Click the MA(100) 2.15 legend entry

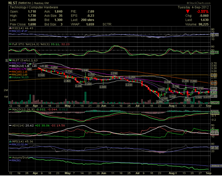tap(20, 72)
